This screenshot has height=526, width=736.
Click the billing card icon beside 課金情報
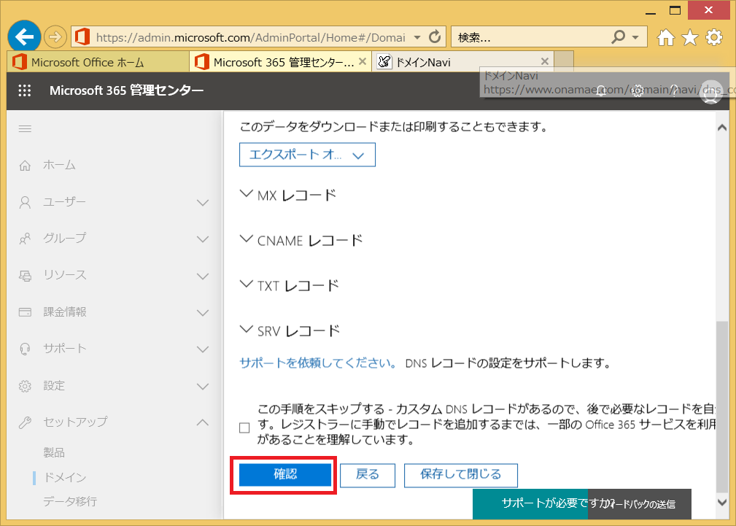(25, 312)
